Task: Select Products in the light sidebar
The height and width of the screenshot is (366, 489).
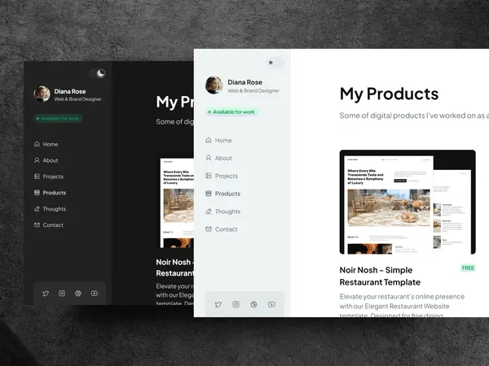Action: click(x=222, y=194)
